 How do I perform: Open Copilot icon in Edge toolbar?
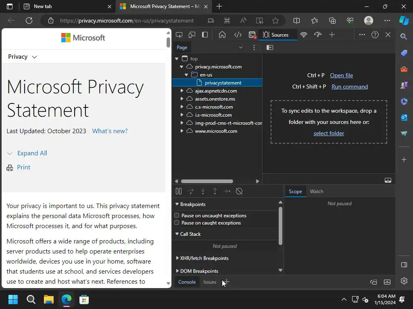pos(404,21)
